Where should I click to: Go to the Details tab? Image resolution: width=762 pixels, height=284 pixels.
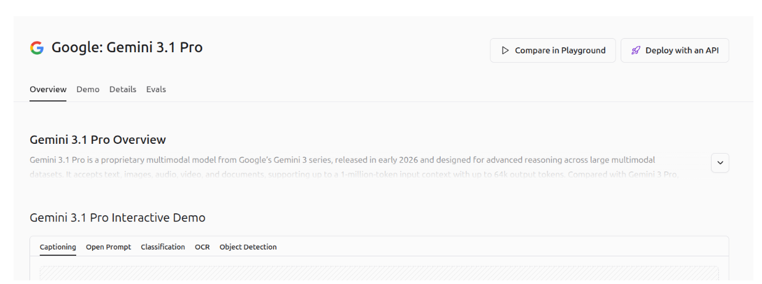point(123,89)
